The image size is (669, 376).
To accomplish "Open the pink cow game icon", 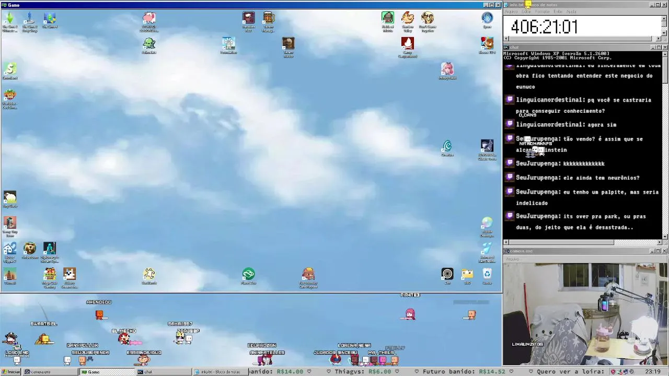I will tap(149, 22).
